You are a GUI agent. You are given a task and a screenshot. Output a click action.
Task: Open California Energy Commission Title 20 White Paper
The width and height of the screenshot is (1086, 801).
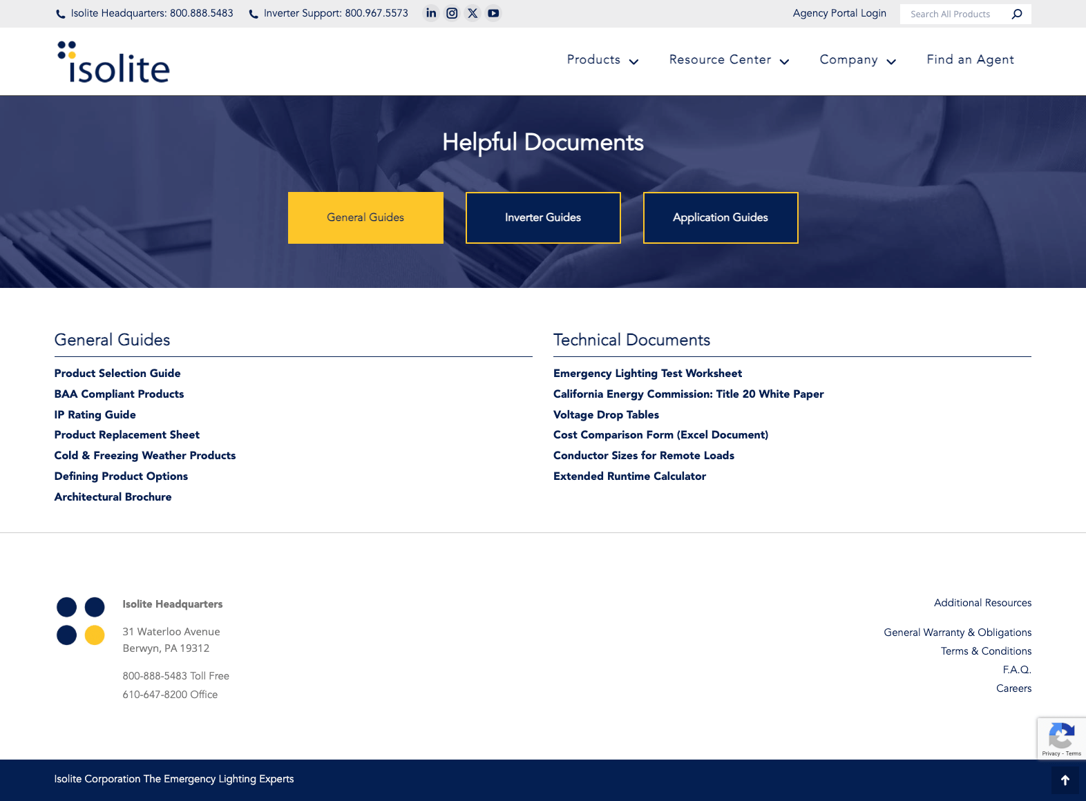[689, 394]
